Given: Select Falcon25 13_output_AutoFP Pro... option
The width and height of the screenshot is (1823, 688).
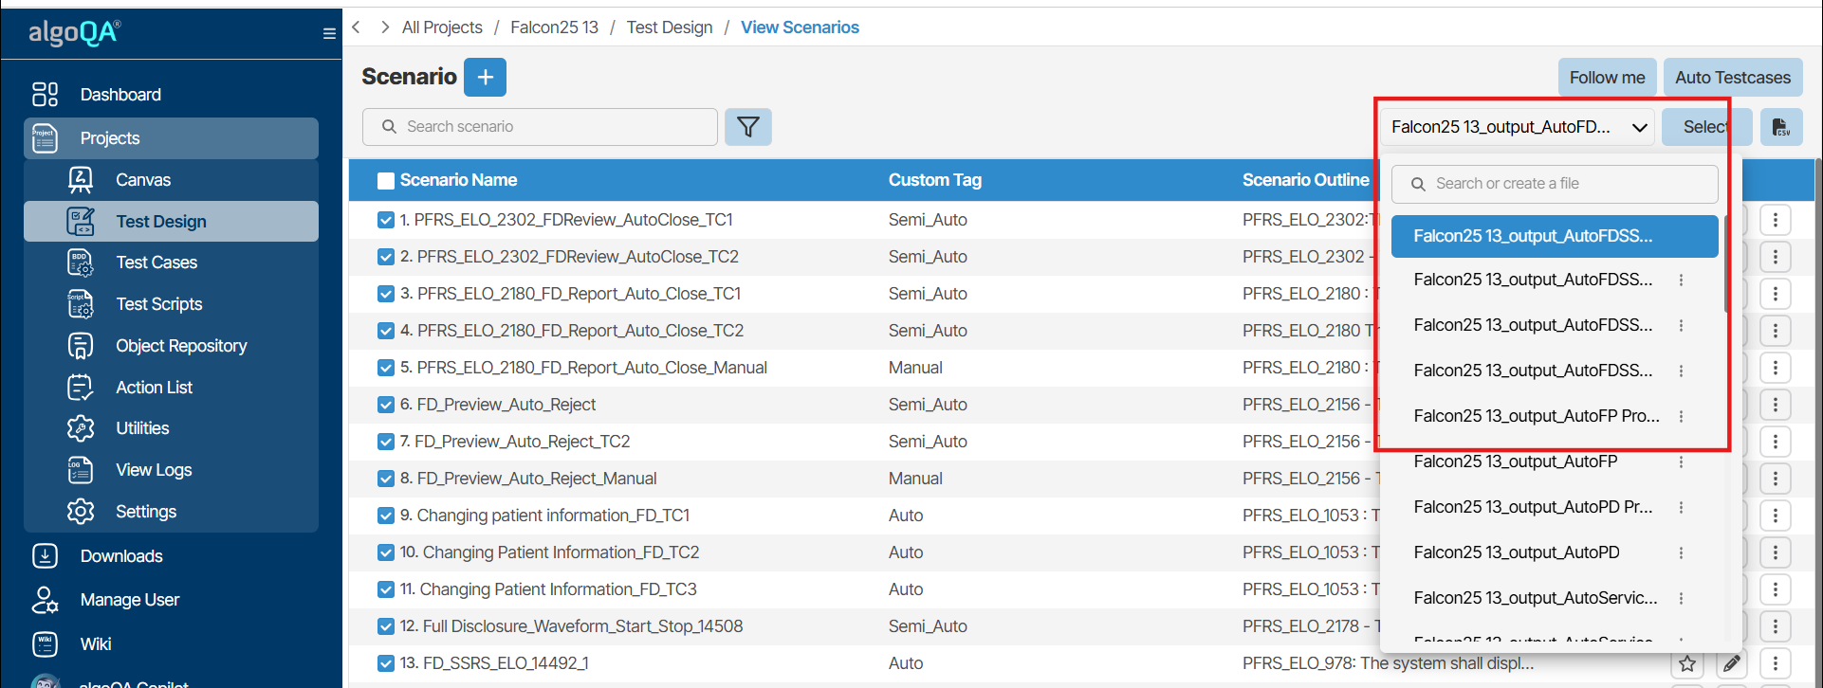Looking at the screenshot, I should coord(1537,416).
